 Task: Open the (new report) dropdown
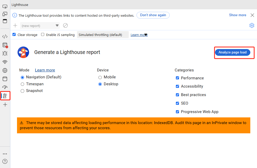(x=40, y=26)
